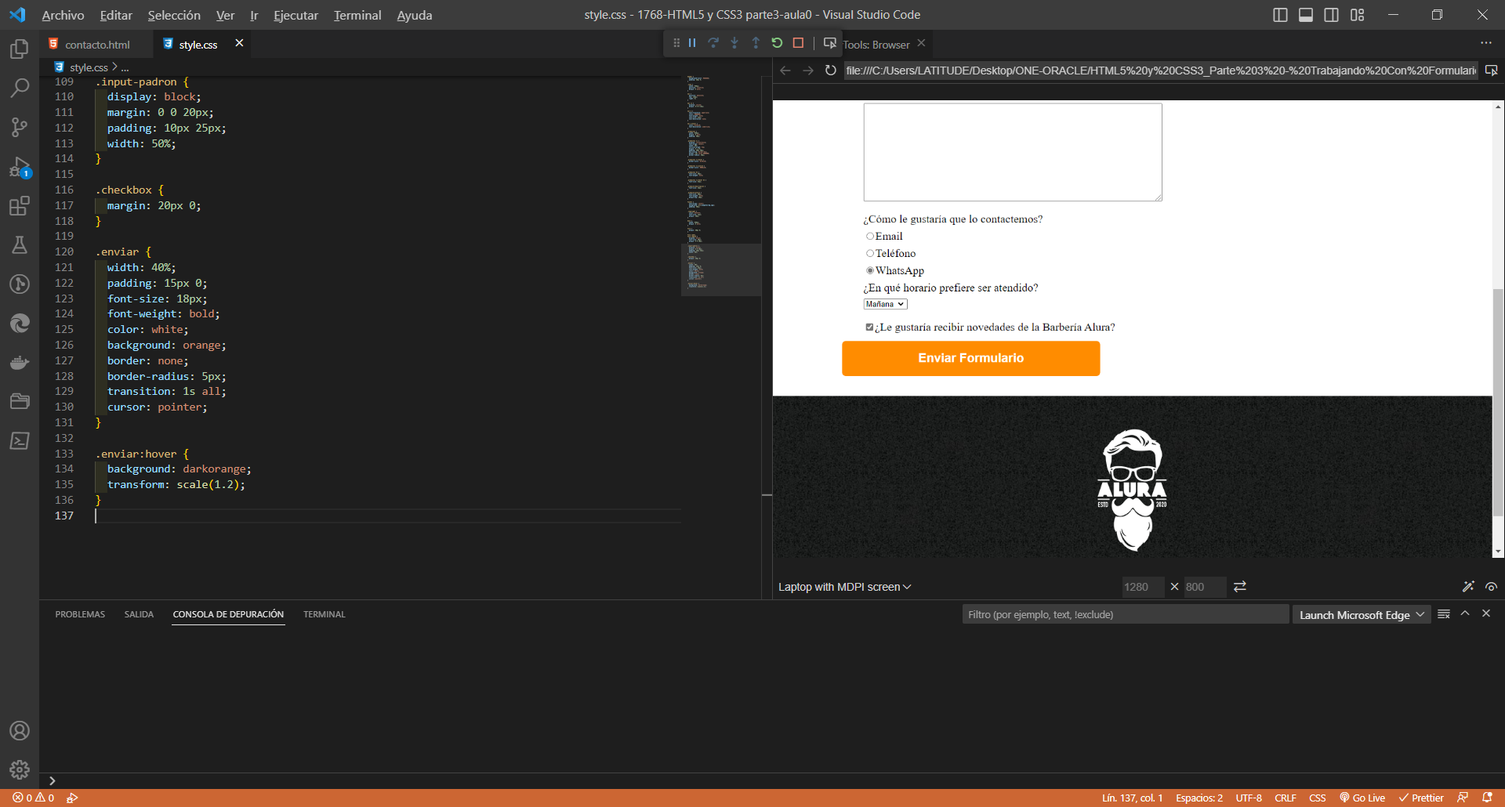This screenshot has height=807, width=1505.
Task: Expand the debug console prompt chevron
Action: (53, 780)
